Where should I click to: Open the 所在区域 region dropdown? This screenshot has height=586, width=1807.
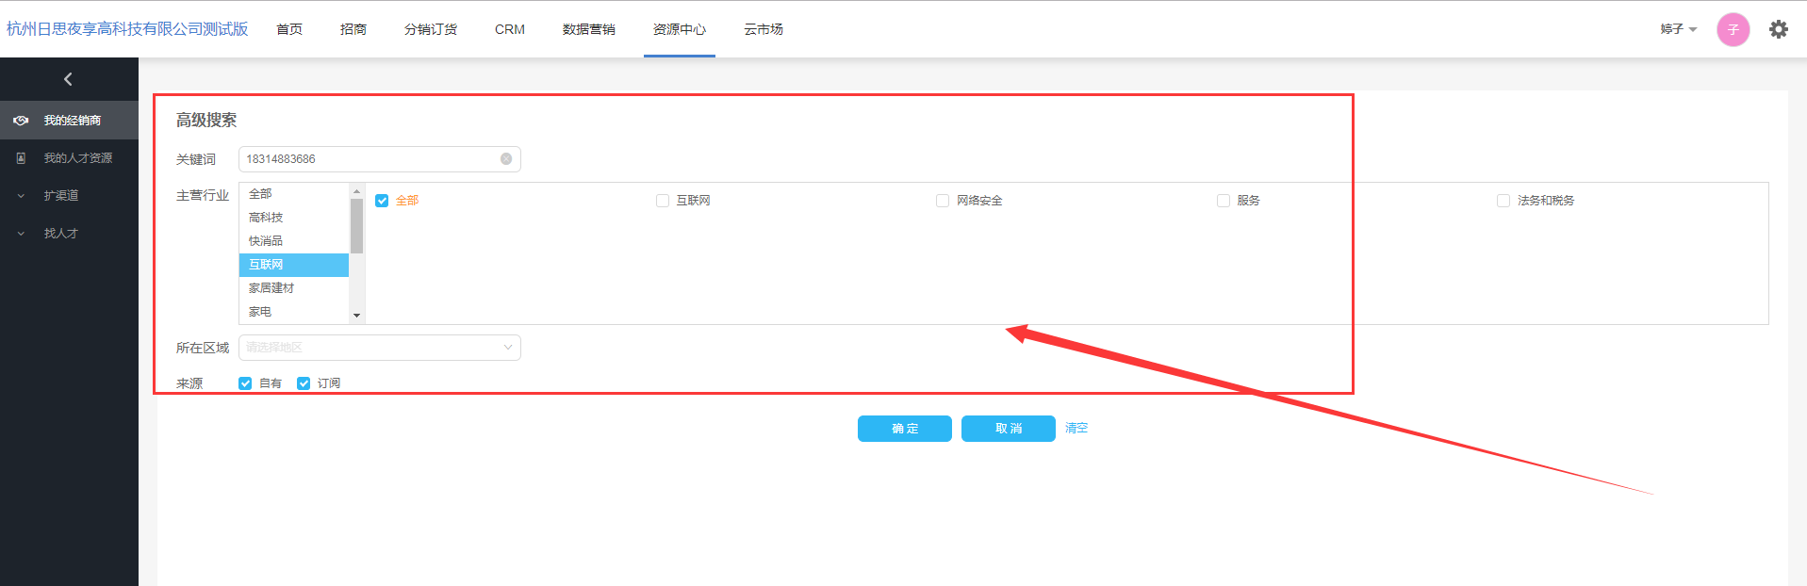[379, 348]
